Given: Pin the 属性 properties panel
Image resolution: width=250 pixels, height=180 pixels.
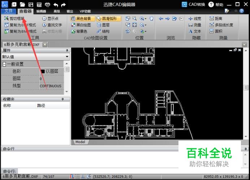Looking at the screenshot, I should pyautogui.click(x=67, y=51).
